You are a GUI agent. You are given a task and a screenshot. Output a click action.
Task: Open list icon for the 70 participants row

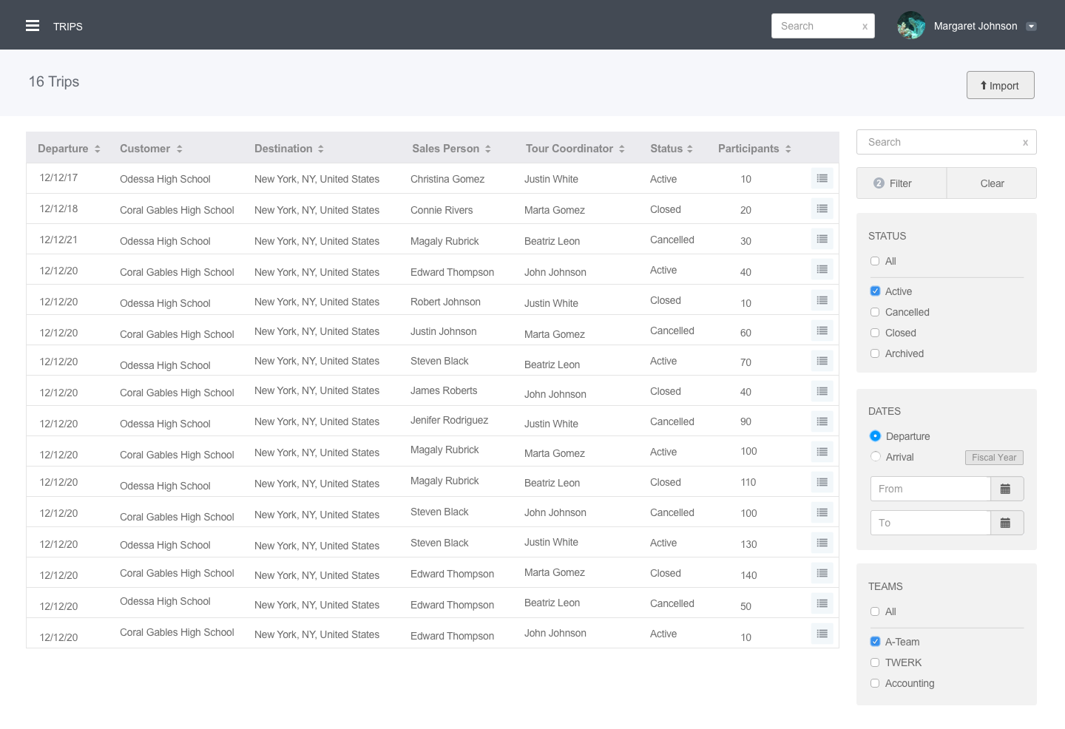coord(822,361)
